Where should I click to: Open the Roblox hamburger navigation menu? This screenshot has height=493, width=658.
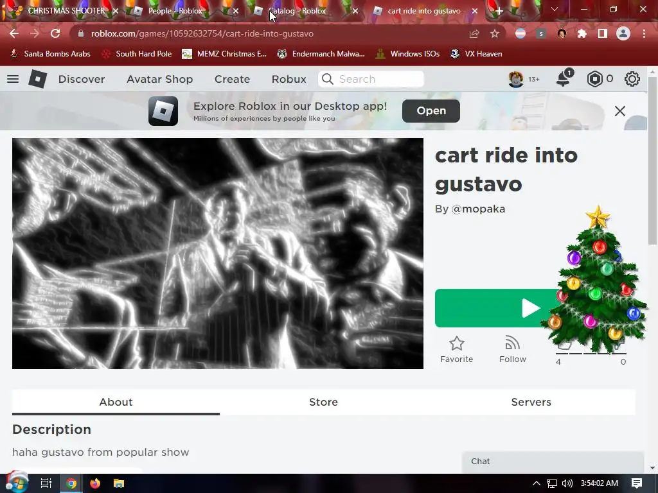13,79
